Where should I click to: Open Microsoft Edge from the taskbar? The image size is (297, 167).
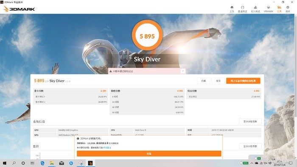(x=42, y=163)
